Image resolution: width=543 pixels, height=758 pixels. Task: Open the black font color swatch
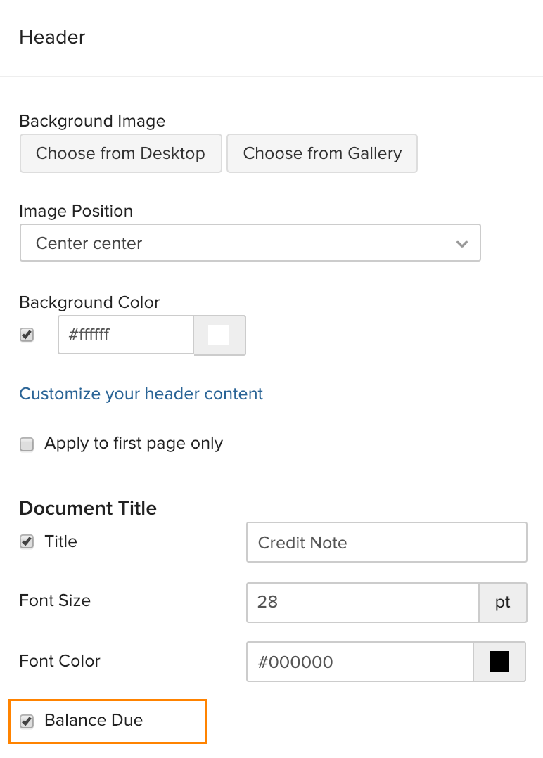pos(499,662)
